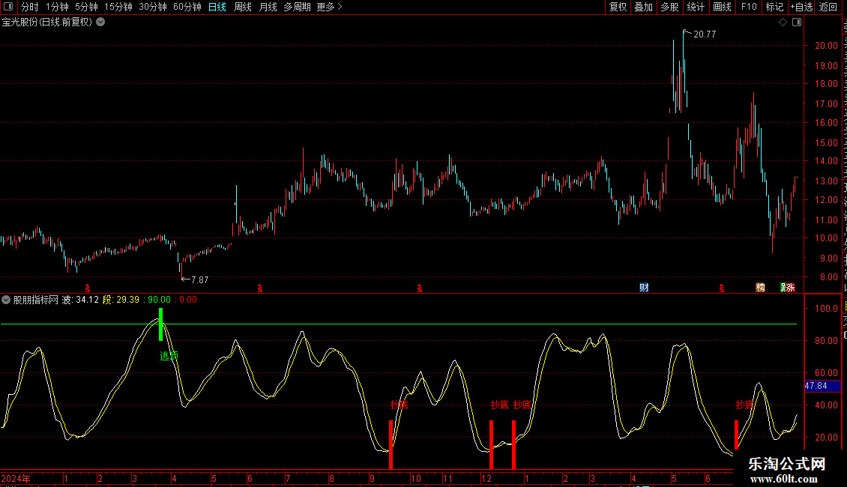Click the S marker above the February 2024 date
This screenshot has height=487, width=847.
88,289
